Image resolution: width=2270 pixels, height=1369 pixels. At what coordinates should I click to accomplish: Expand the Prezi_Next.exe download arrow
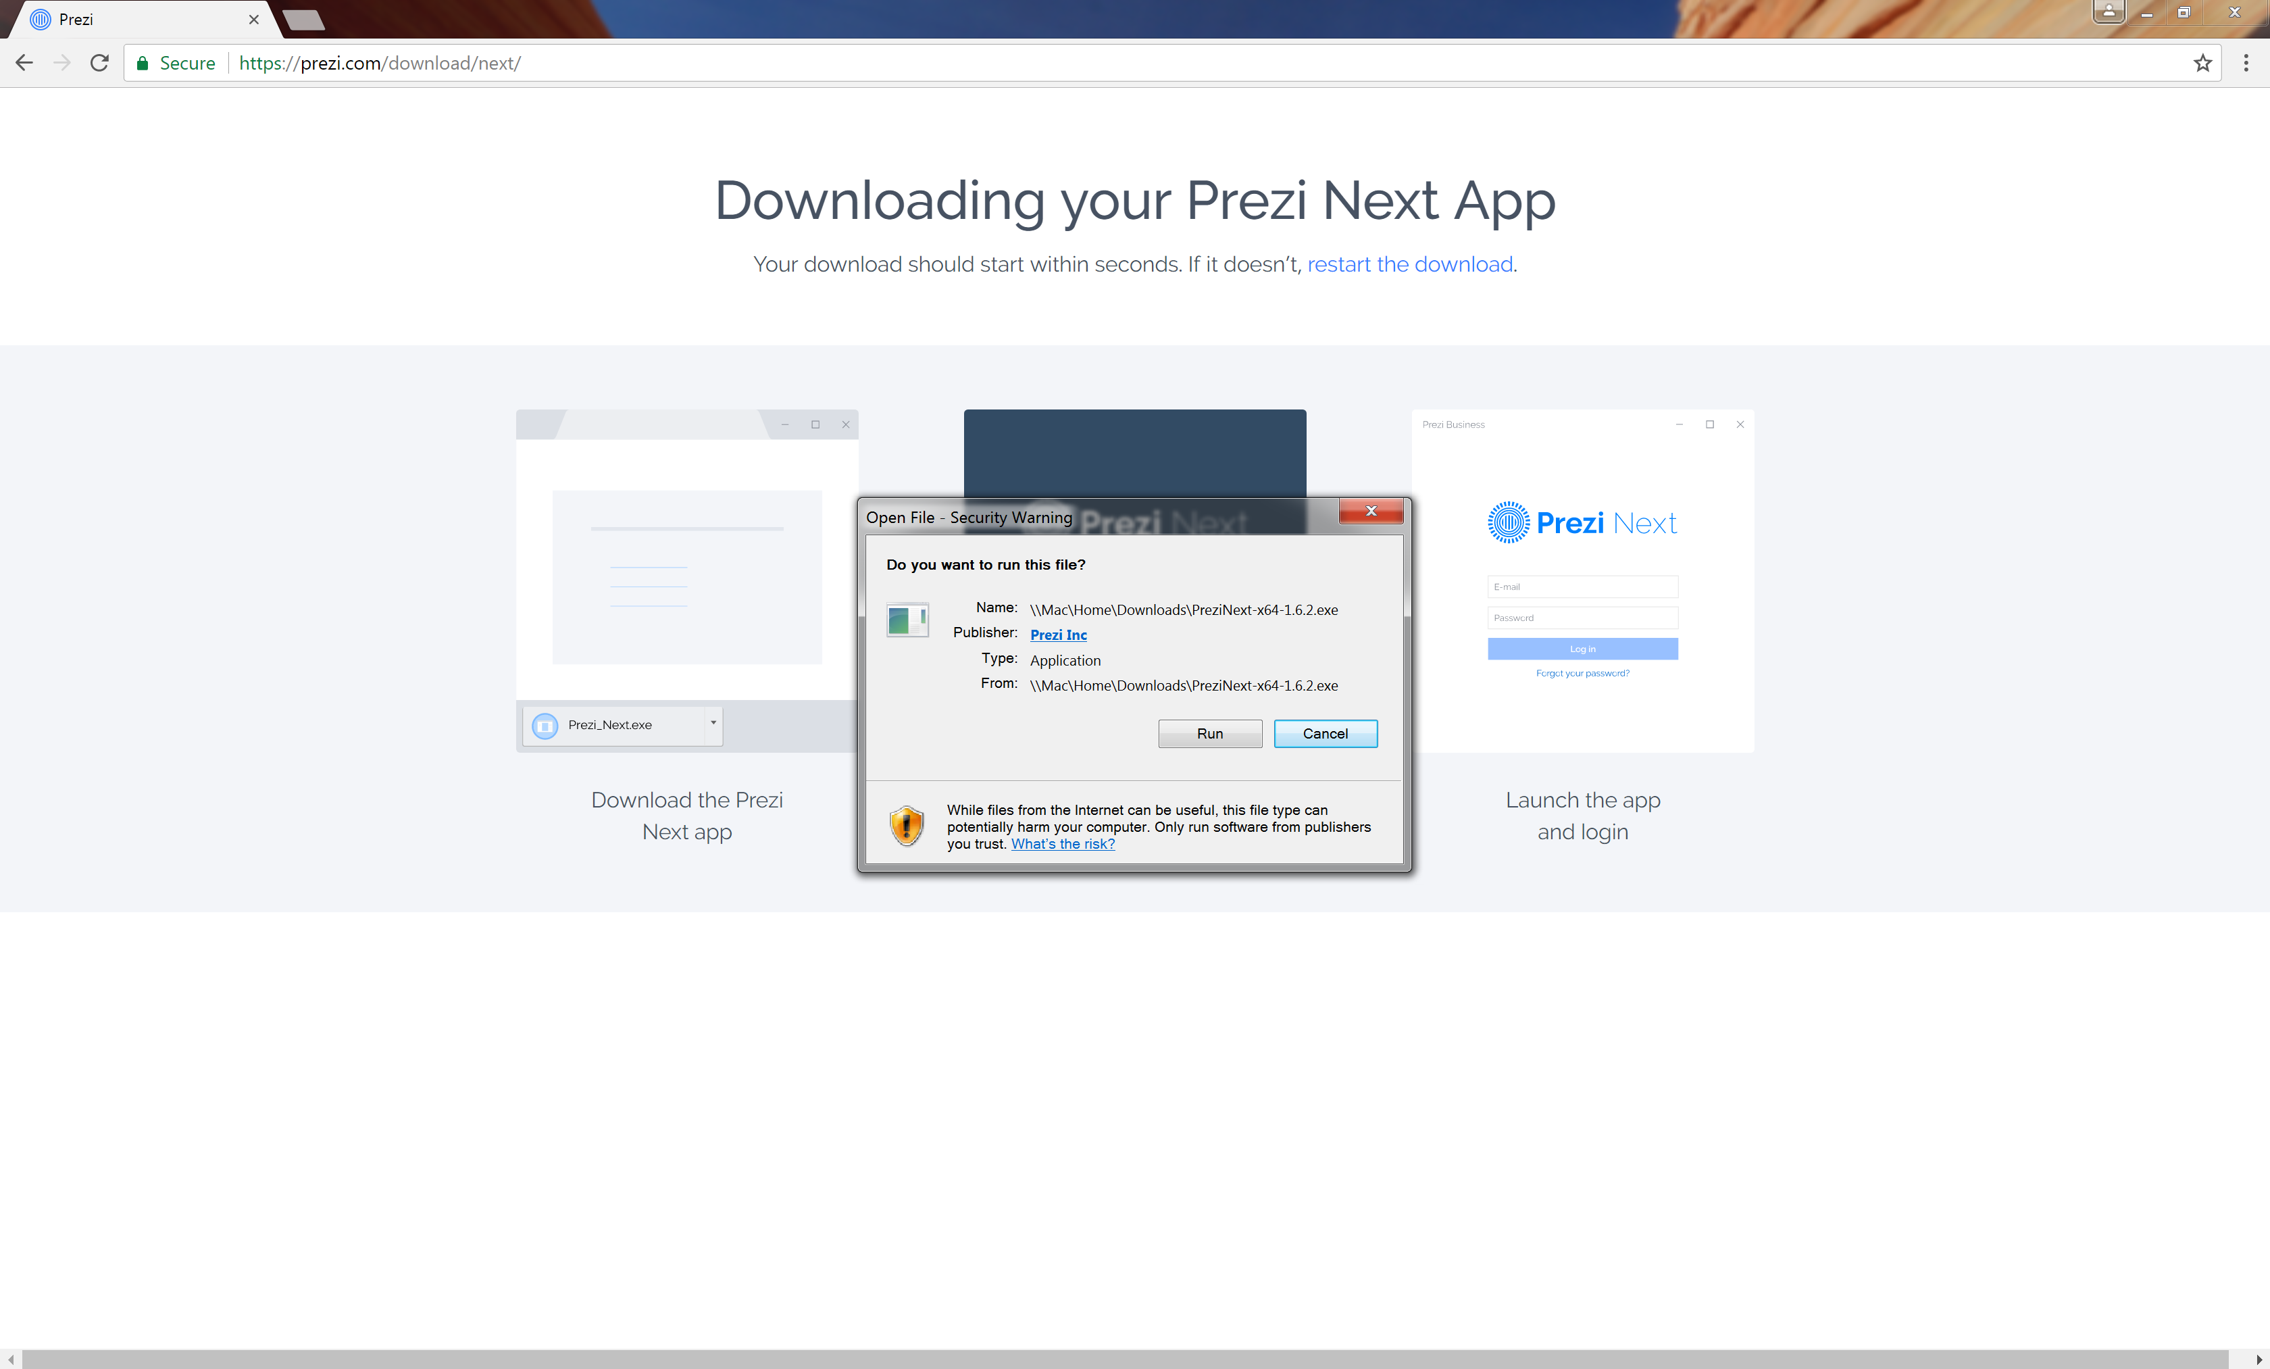(713, 723)
